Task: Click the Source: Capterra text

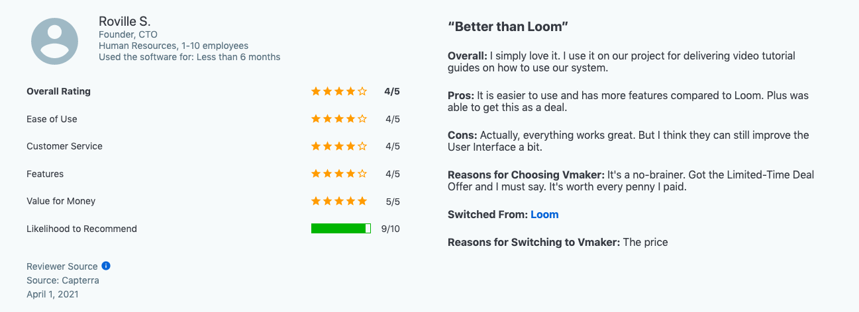Action: (62, 280)
